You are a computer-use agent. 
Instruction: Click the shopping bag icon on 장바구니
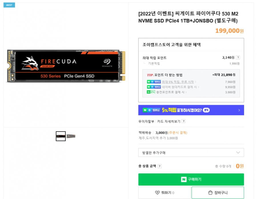pyautogui.click(x=210, y=193)
